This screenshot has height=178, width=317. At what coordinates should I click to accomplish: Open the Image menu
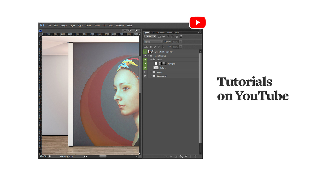pos(63,26)
